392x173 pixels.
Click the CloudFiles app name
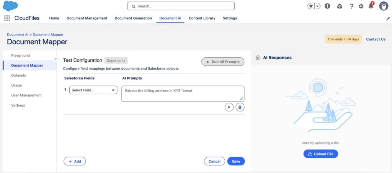27,18
